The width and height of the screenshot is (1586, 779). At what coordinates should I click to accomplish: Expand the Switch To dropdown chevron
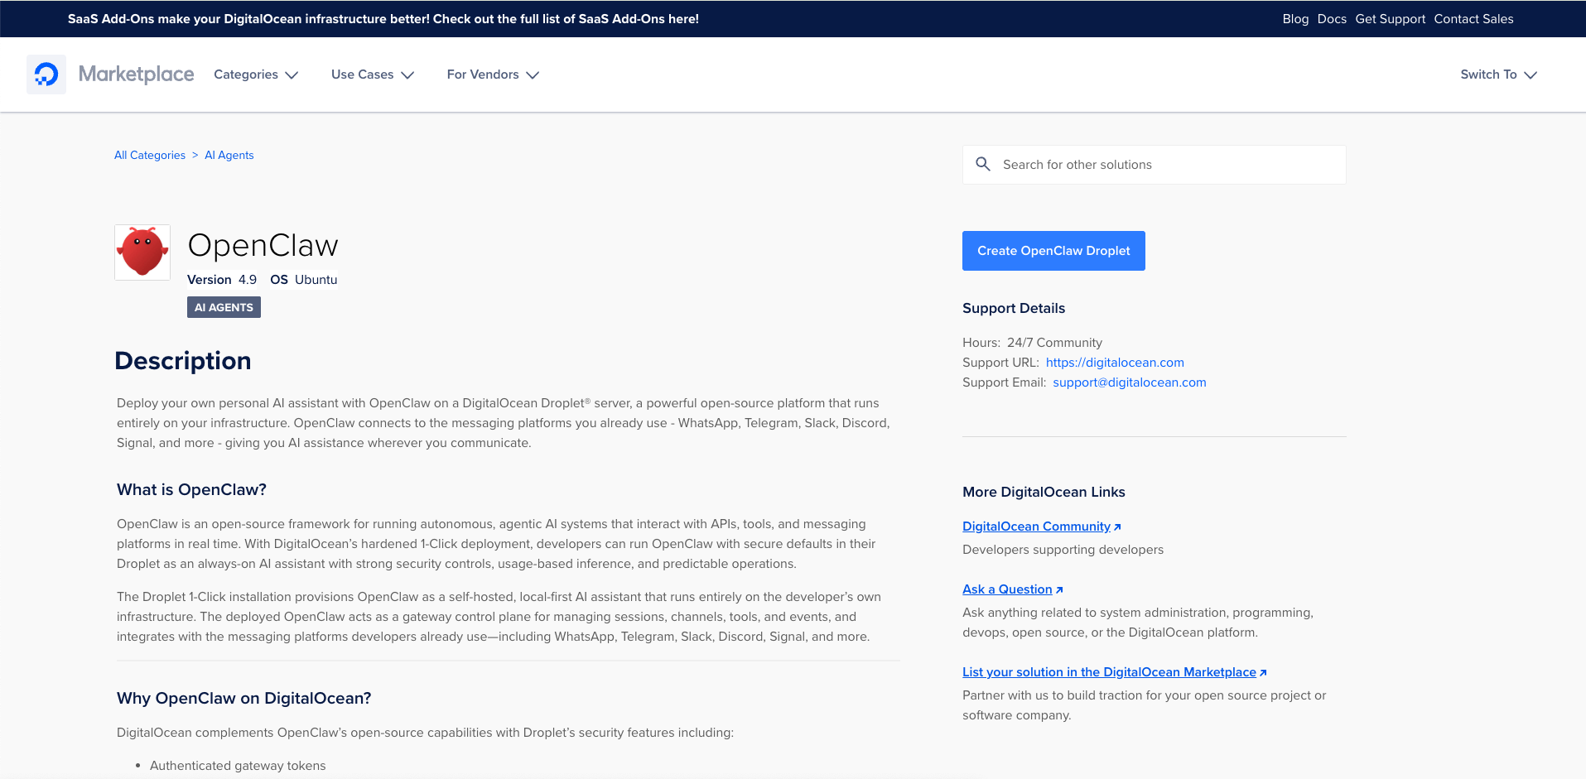point(1531,75)
